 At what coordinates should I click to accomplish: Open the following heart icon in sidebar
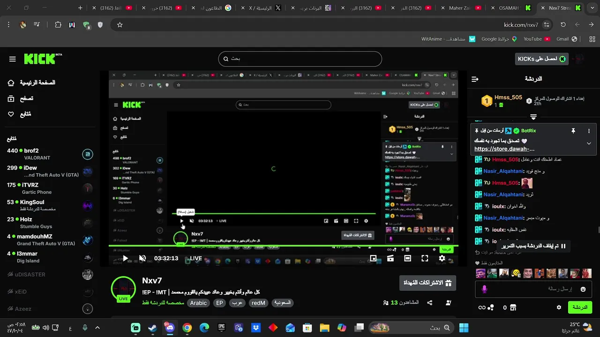(11, 114)
